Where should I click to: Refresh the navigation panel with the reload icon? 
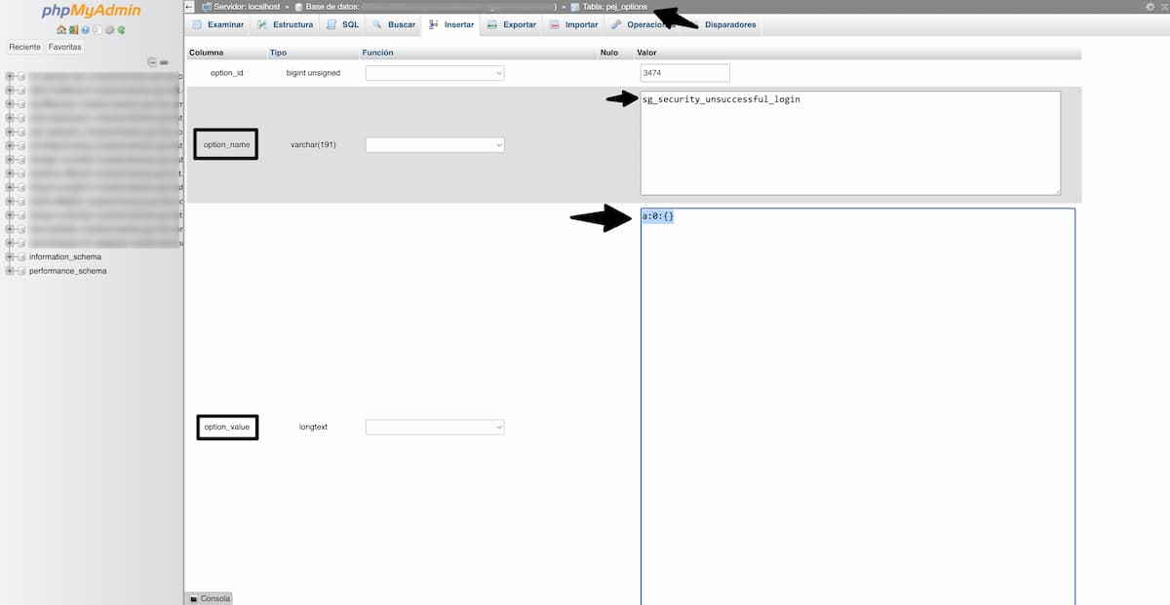(121, 29)
